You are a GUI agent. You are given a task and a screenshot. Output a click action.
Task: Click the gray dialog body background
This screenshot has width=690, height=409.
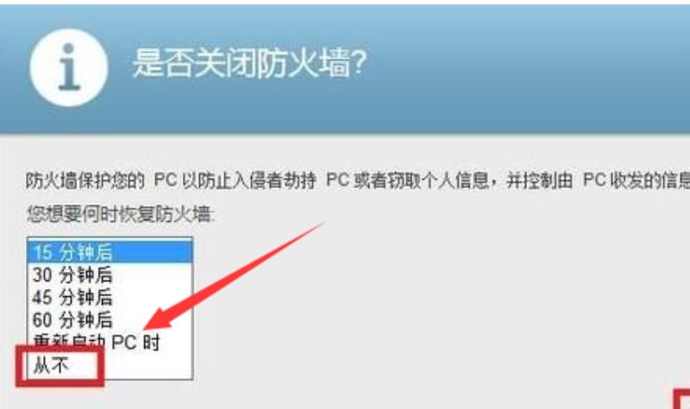point(440,308)
